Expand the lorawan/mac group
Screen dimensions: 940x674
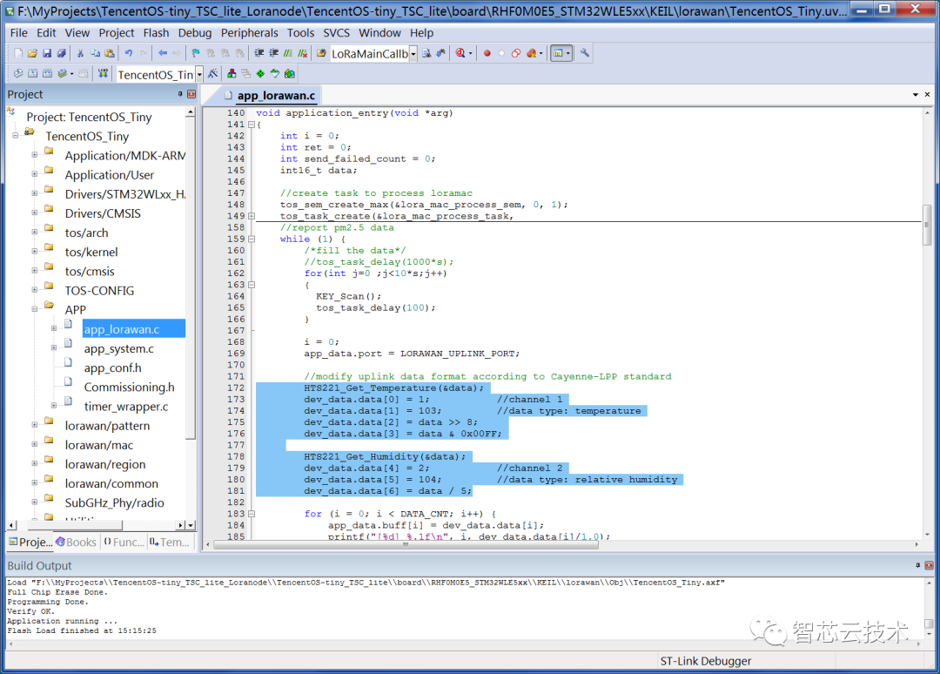(x=35, y=444)
